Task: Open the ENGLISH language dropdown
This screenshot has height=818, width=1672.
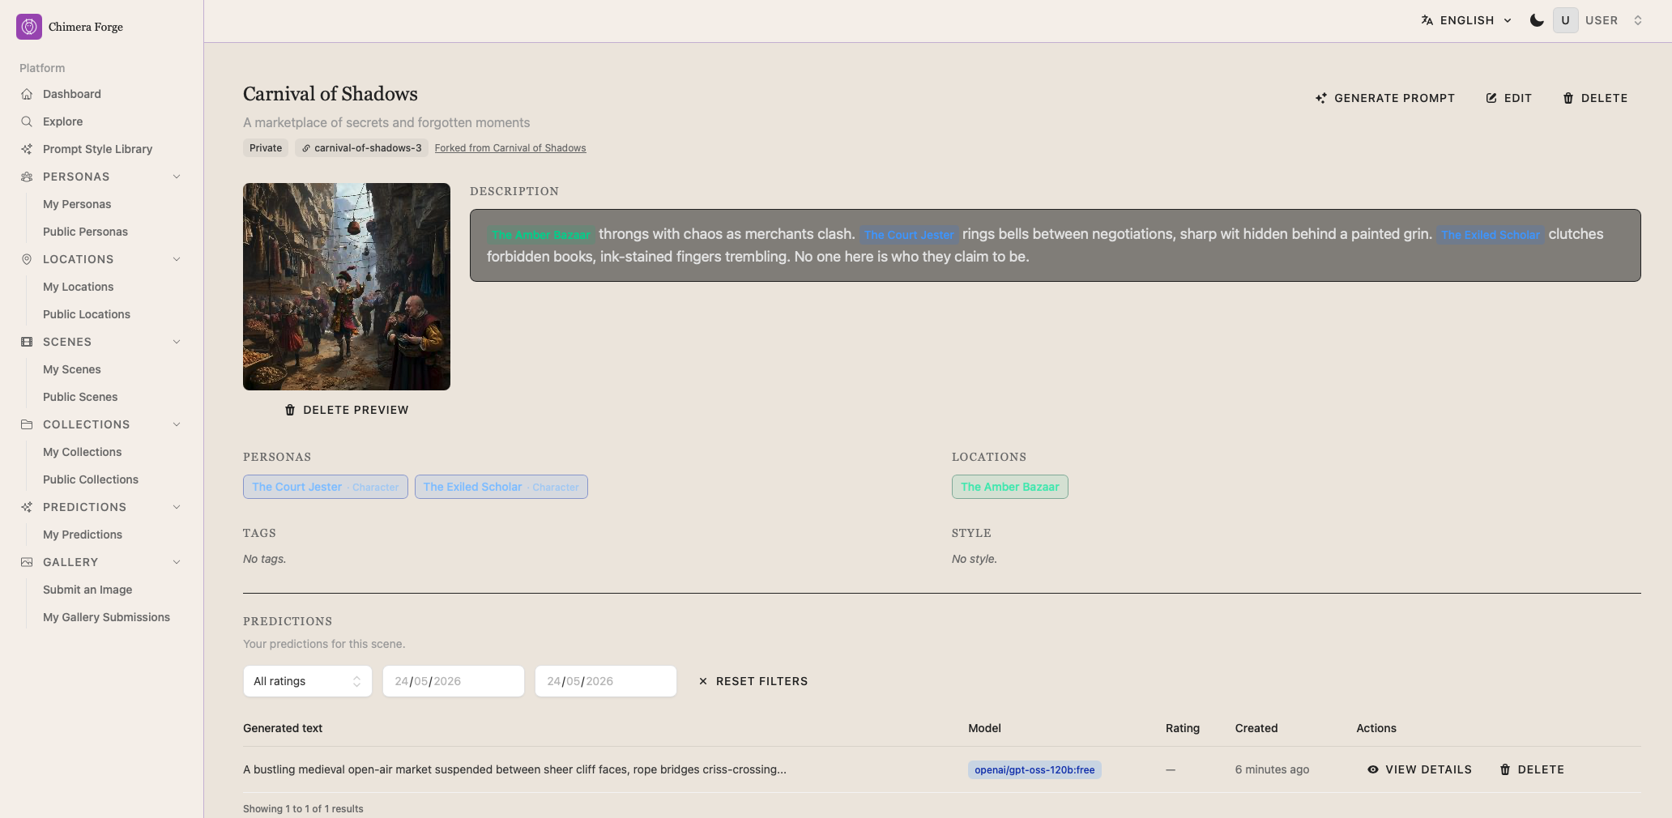Action: tap(1467, 20)
